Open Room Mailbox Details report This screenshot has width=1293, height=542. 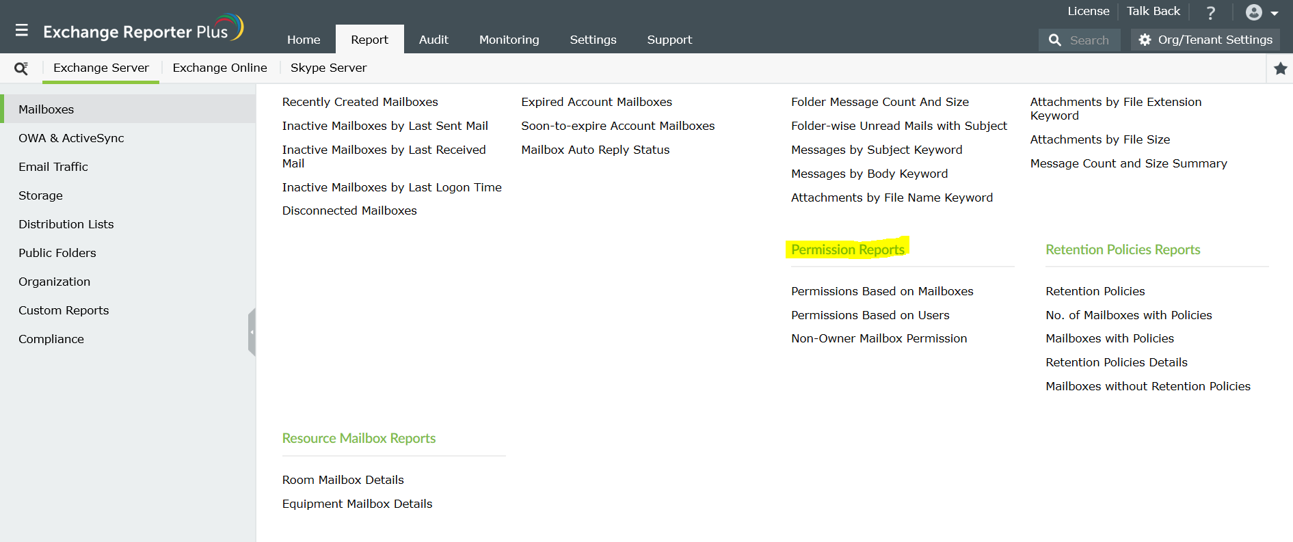click(x=343, y=480)
